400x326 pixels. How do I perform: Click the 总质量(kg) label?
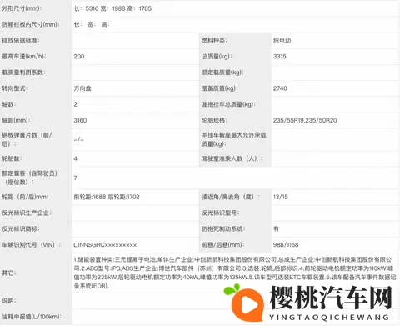pyautogui.click(x=217, y=57)
